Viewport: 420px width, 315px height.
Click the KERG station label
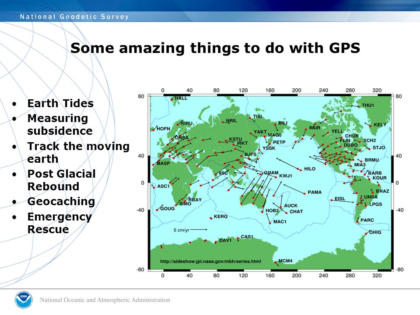pyautogui.click(x=220, y=217)
